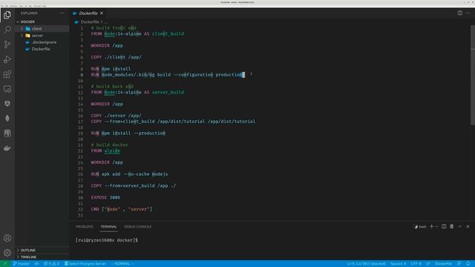Switch to the DEBUG CONSOLE tab
The width and height of the screenshot is (475, 267).
pyautogui.click(x=137, y=227)
